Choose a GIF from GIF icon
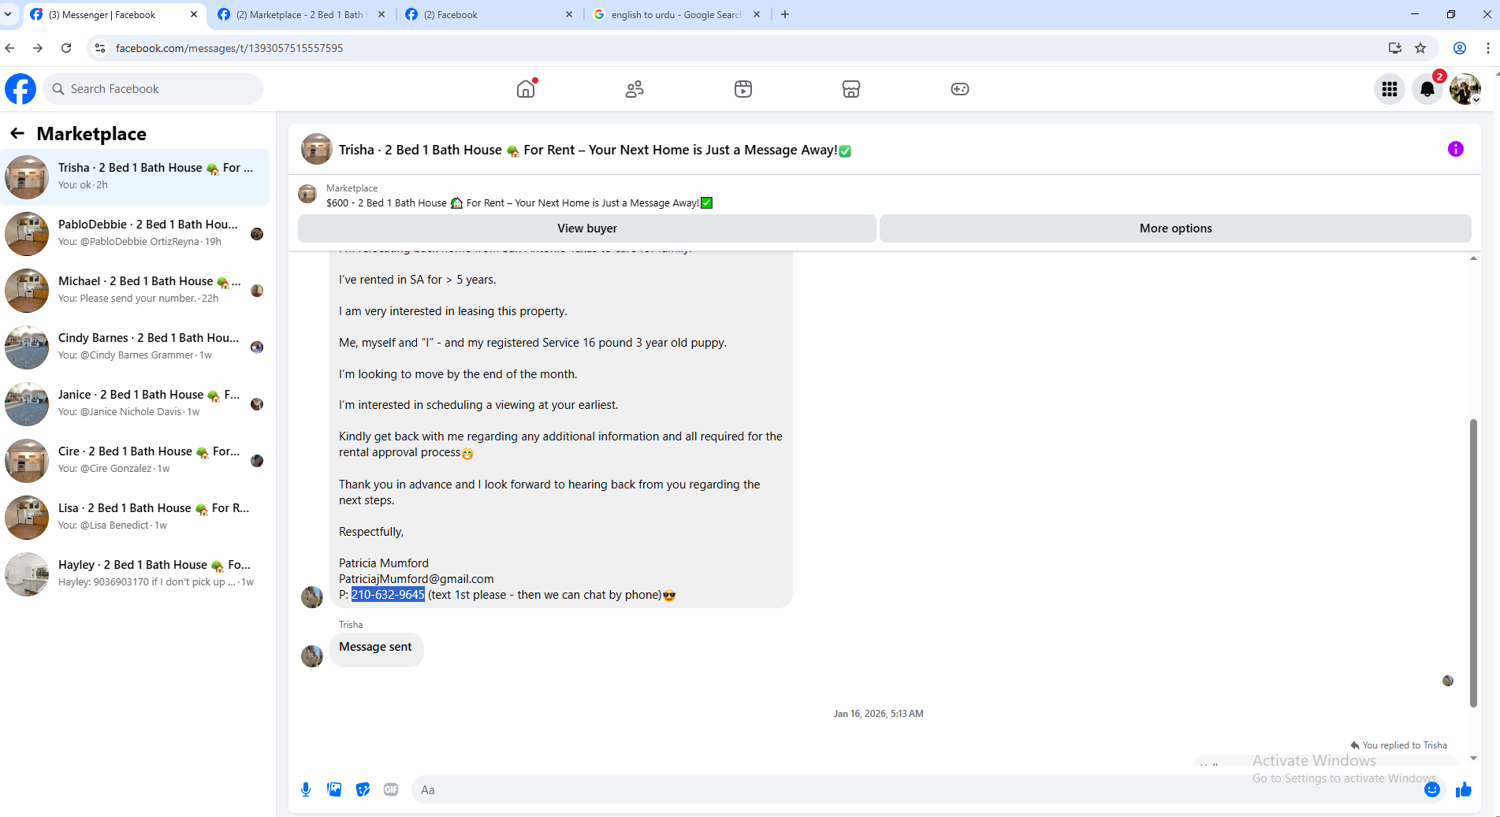 (x=391, y=789)
